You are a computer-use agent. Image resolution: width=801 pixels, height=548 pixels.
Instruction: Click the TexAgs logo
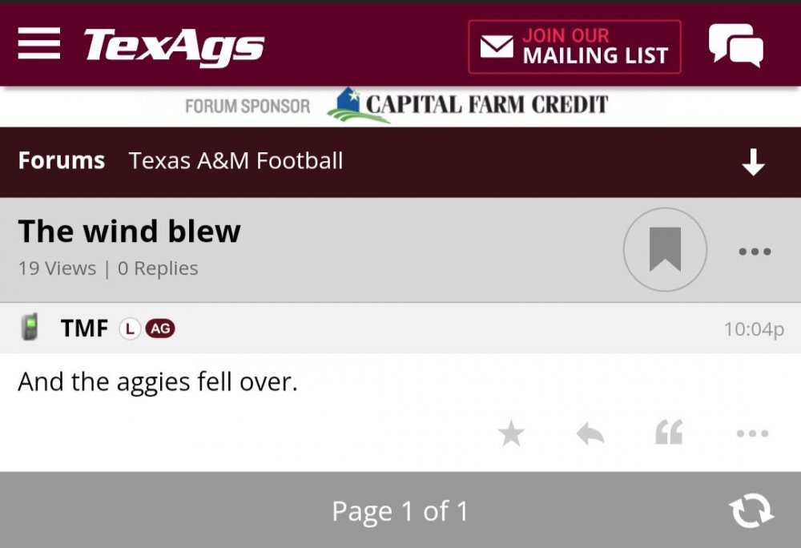click(174, 46)
